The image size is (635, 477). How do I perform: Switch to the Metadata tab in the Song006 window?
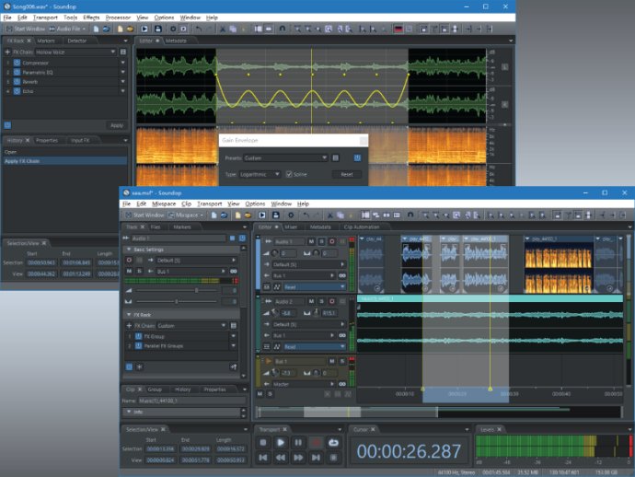click(176, 41)
